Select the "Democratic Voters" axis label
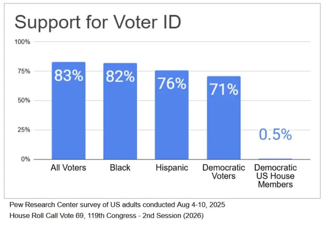This screenshot has width=325, height=227. tap(223, 172)
